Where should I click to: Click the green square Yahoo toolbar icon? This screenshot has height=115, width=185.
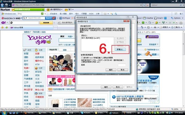pos(143,22)
